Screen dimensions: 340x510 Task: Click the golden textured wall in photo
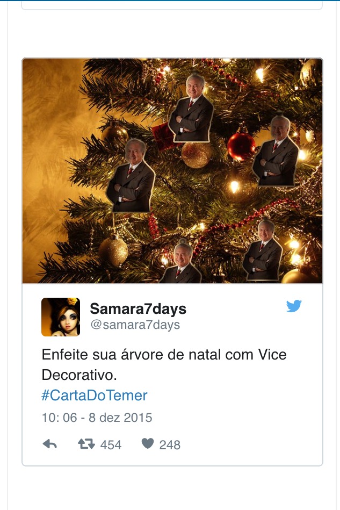(49, 146)
